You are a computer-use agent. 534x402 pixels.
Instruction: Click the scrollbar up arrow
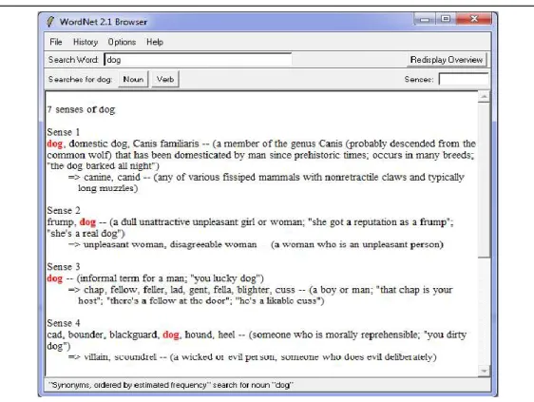pos(484,97)
